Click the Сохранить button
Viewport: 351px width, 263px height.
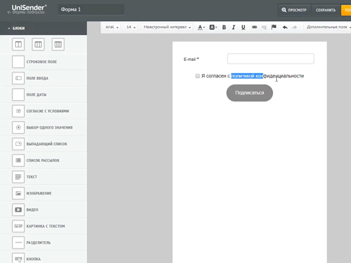pos(326,10)
